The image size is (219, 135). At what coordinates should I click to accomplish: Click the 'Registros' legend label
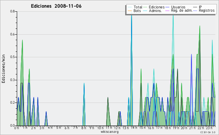click(x=207, y=11)
